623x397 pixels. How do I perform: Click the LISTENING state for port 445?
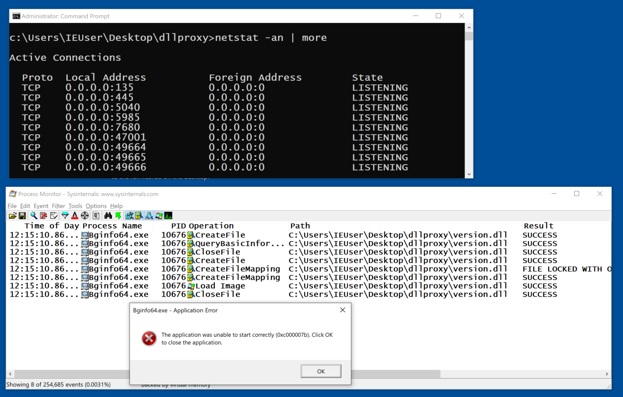[x=380, y=98]
